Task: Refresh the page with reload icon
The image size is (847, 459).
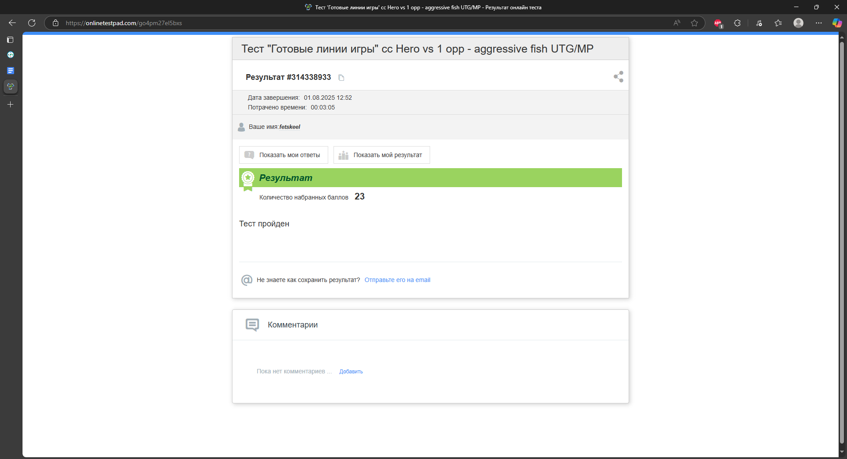Action: [32, 23]
